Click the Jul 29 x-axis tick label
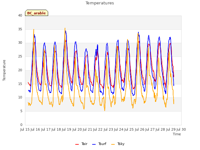Screen dimensions: 200x150 [171, 129]
